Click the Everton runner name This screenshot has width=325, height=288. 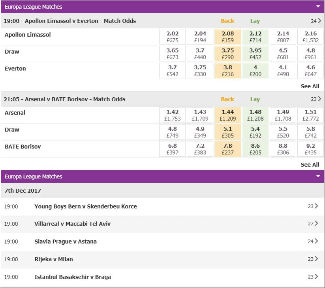coord(15,69)
